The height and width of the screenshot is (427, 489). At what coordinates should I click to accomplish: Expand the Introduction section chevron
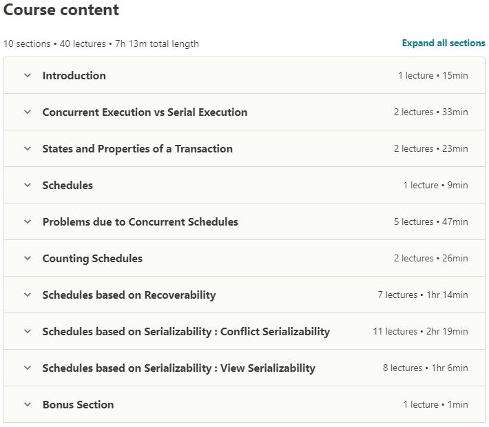(x=28, y=76)
